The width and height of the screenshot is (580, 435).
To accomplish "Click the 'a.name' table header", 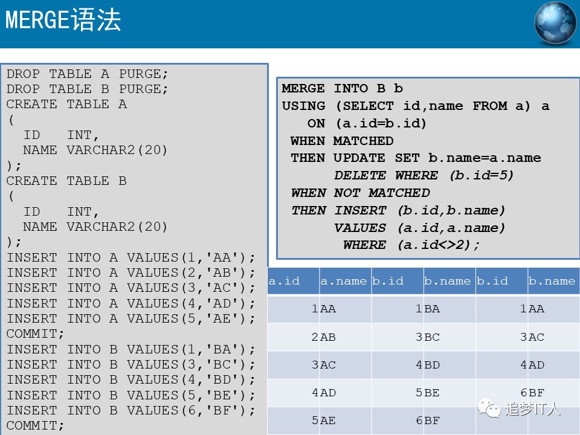I will [x=346, y=281].
